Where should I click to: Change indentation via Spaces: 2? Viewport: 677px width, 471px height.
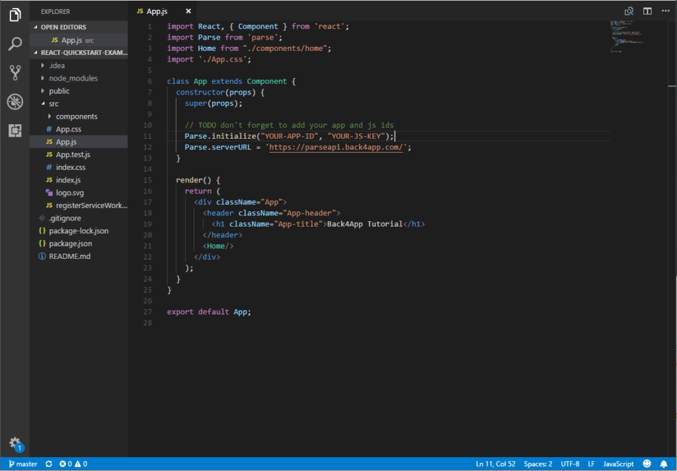tap(538, 464)
